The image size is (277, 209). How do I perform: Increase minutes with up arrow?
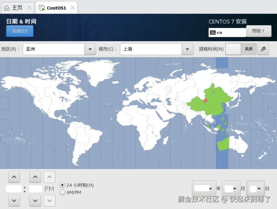(x=35, y=177)
